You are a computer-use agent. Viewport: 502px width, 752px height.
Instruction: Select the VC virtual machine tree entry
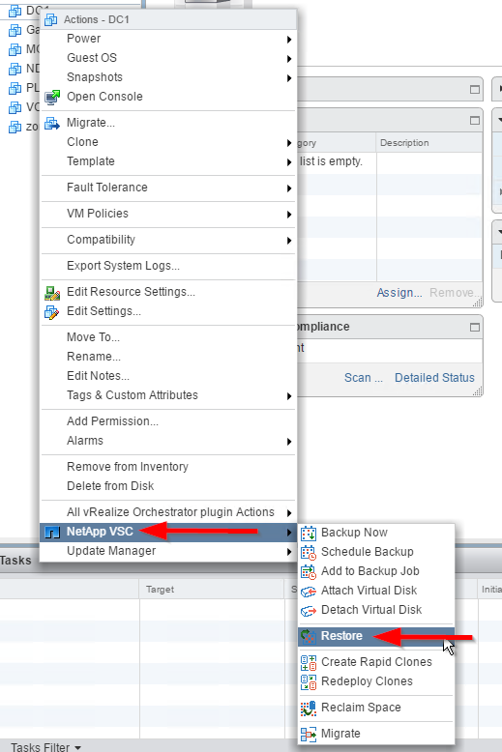tap(24, 107)
